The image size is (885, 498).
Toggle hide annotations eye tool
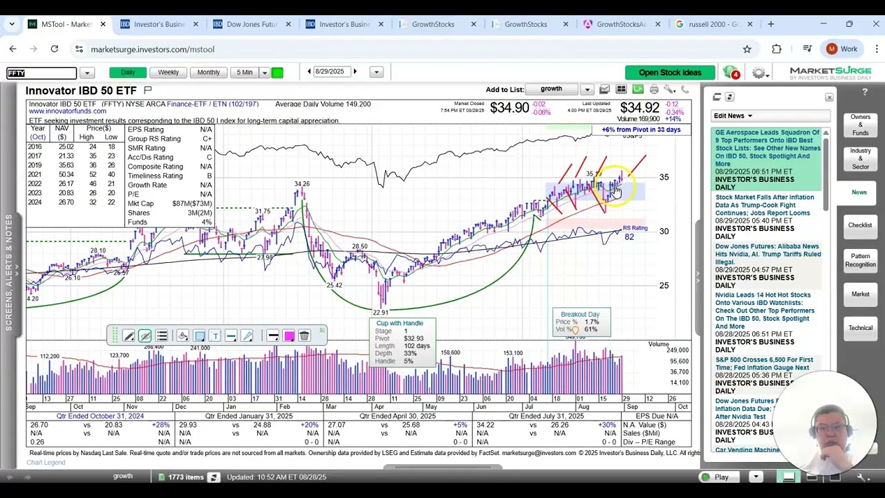pos(145,336)
